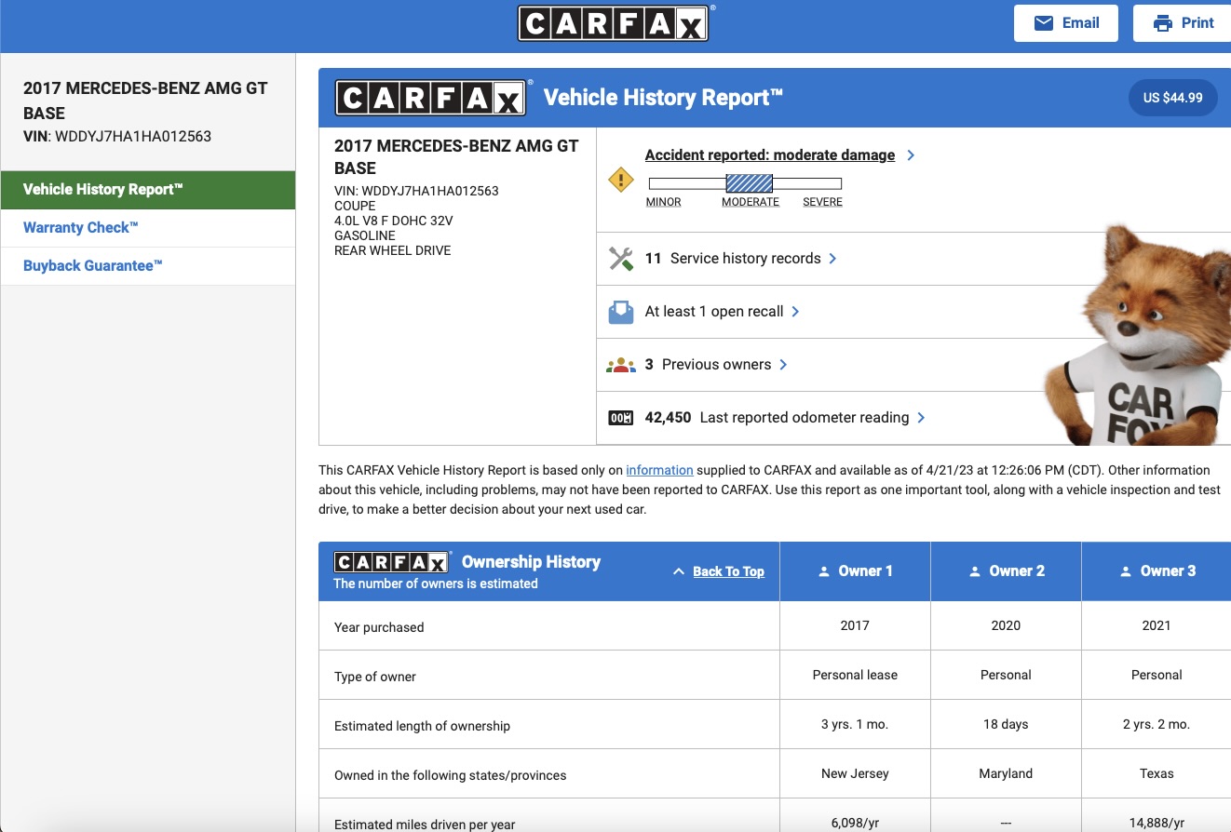Open the Buyback Guarantee sidebar tab
This screenshot has width=1231, height=832.
(148, 266)
